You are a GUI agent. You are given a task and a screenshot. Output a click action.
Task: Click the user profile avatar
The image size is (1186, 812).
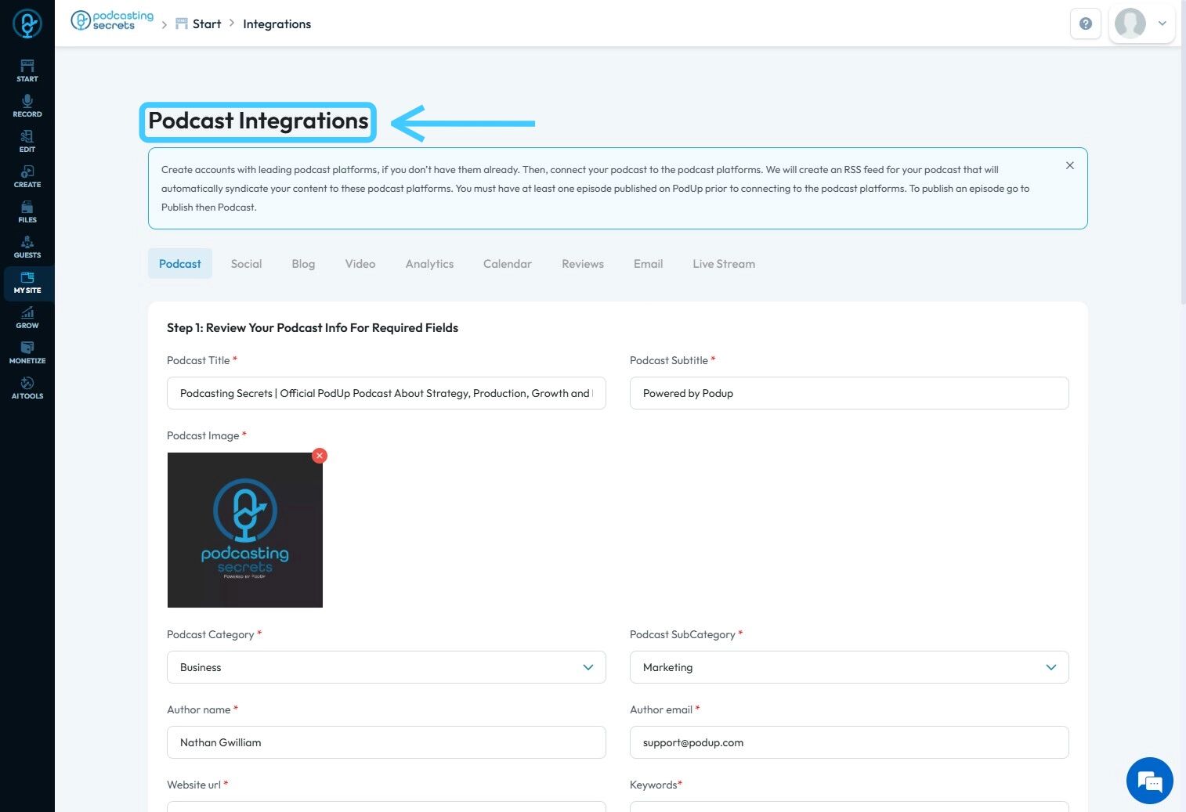pos(1130,23)
